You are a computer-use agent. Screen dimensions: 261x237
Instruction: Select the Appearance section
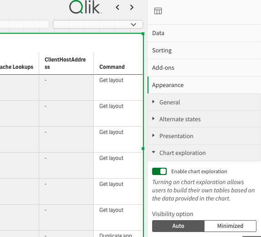[204, 85]
